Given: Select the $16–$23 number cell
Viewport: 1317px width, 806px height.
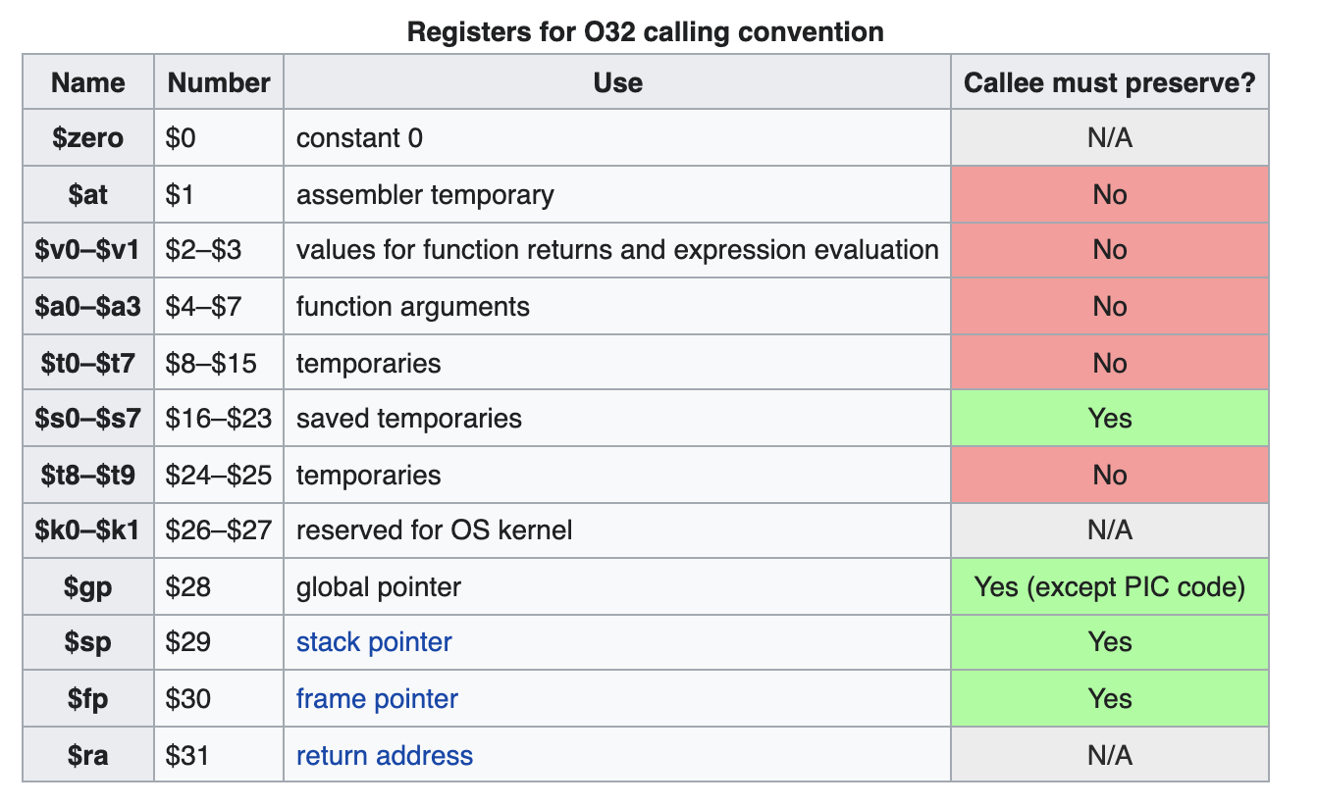Looking at the screenshot, I should click(x=219, y=419).
